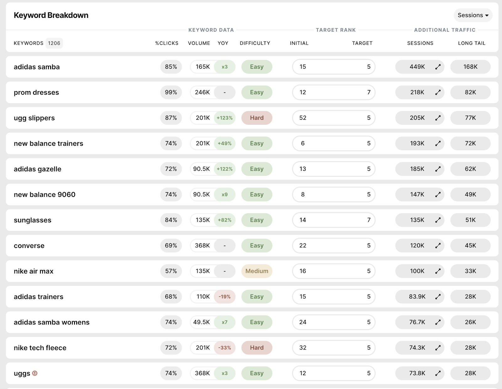Expand nike air max sessions details
Viewport: 502px width, 389px height.
(x=438, y=271)
